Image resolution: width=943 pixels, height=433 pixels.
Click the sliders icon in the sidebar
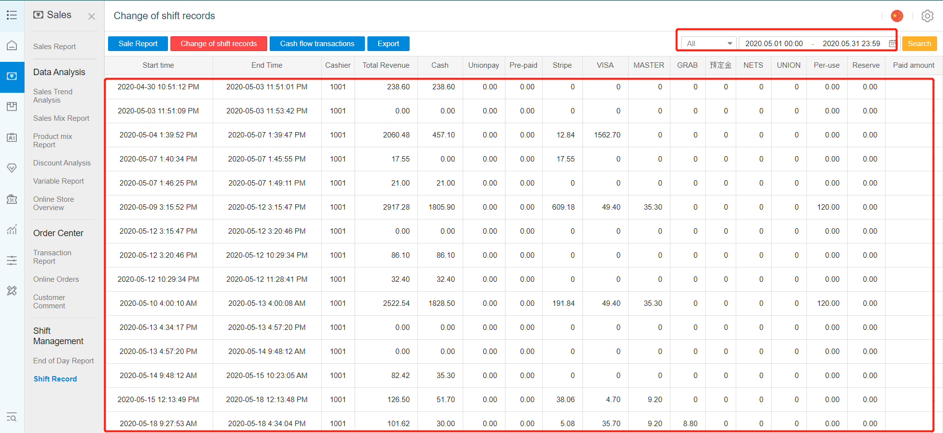click(x=12, y=260)
